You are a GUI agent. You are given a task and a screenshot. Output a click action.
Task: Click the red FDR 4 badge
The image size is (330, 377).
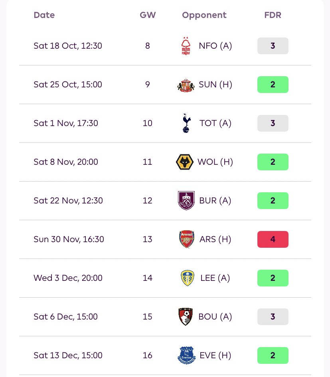(x=273, y=239)
